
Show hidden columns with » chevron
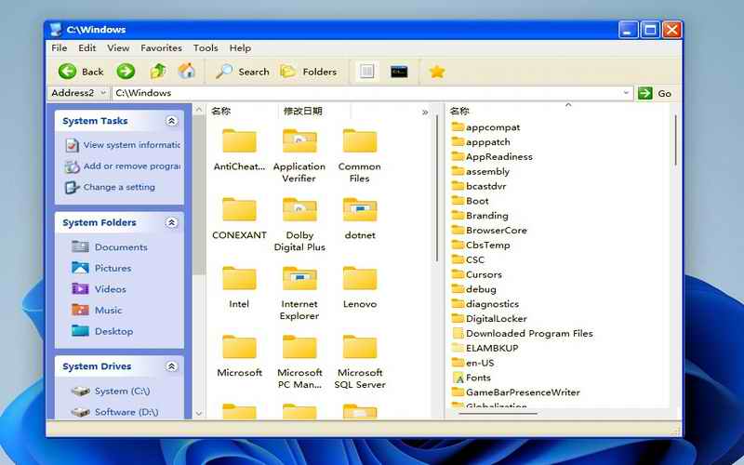click(425, 112)
